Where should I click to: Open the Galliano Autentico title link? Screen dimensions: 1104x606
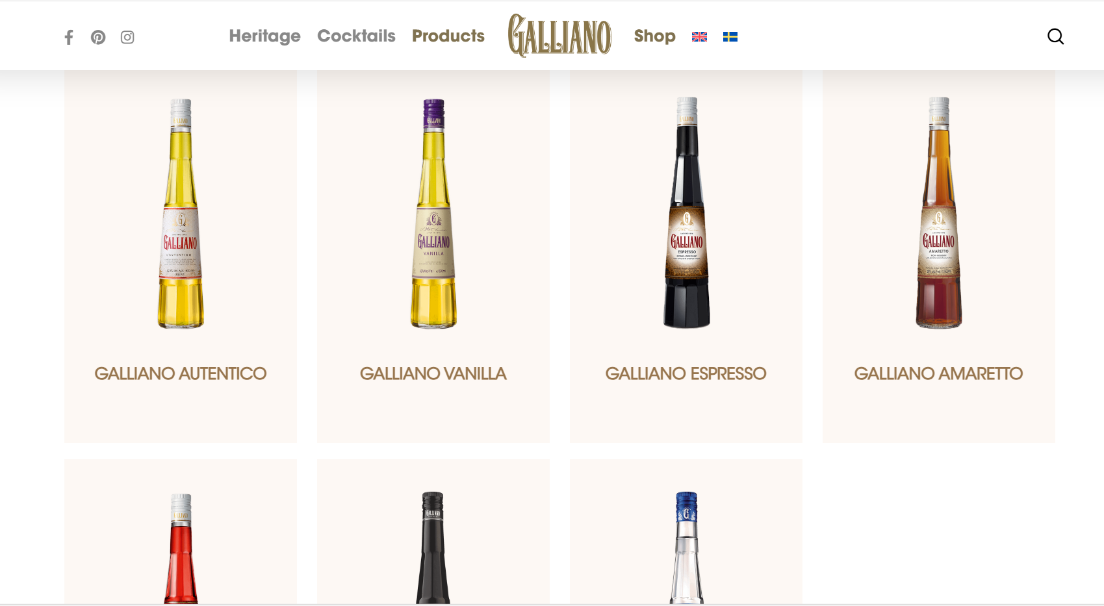[181, 373]
